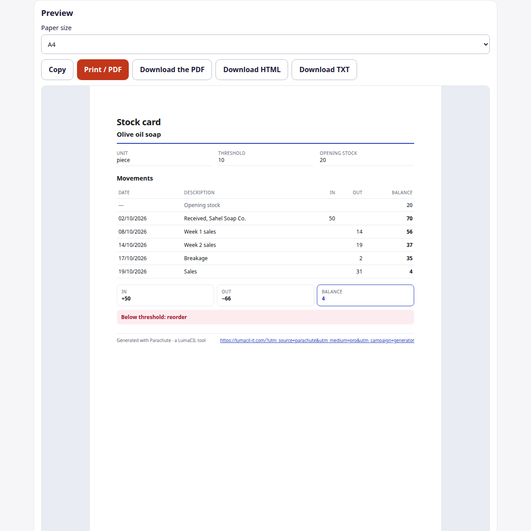531x531 pixels.
Task: Click the 'OPENING STOCK' label
Action: pyautogui.click(x=339, y=153)
